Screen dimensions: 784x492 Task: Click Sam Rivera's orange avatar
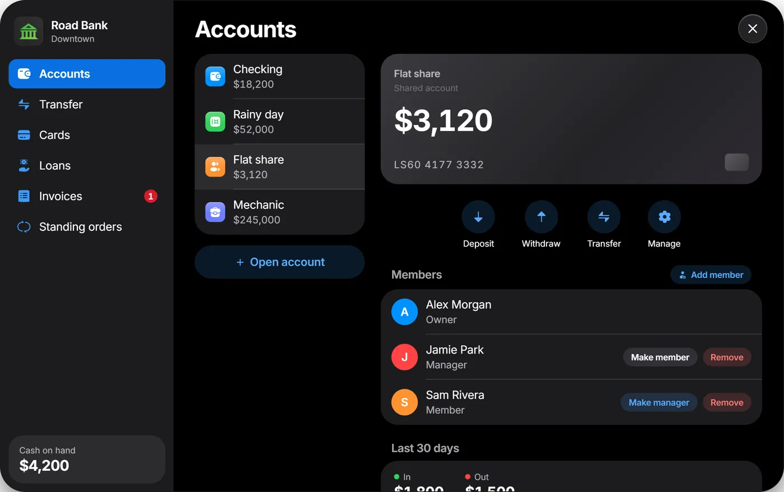pos(404,402)
